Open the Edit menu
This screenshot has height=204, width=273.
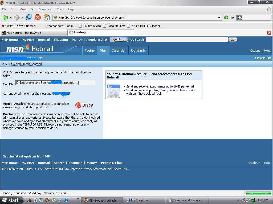click(x=13, y=9)
